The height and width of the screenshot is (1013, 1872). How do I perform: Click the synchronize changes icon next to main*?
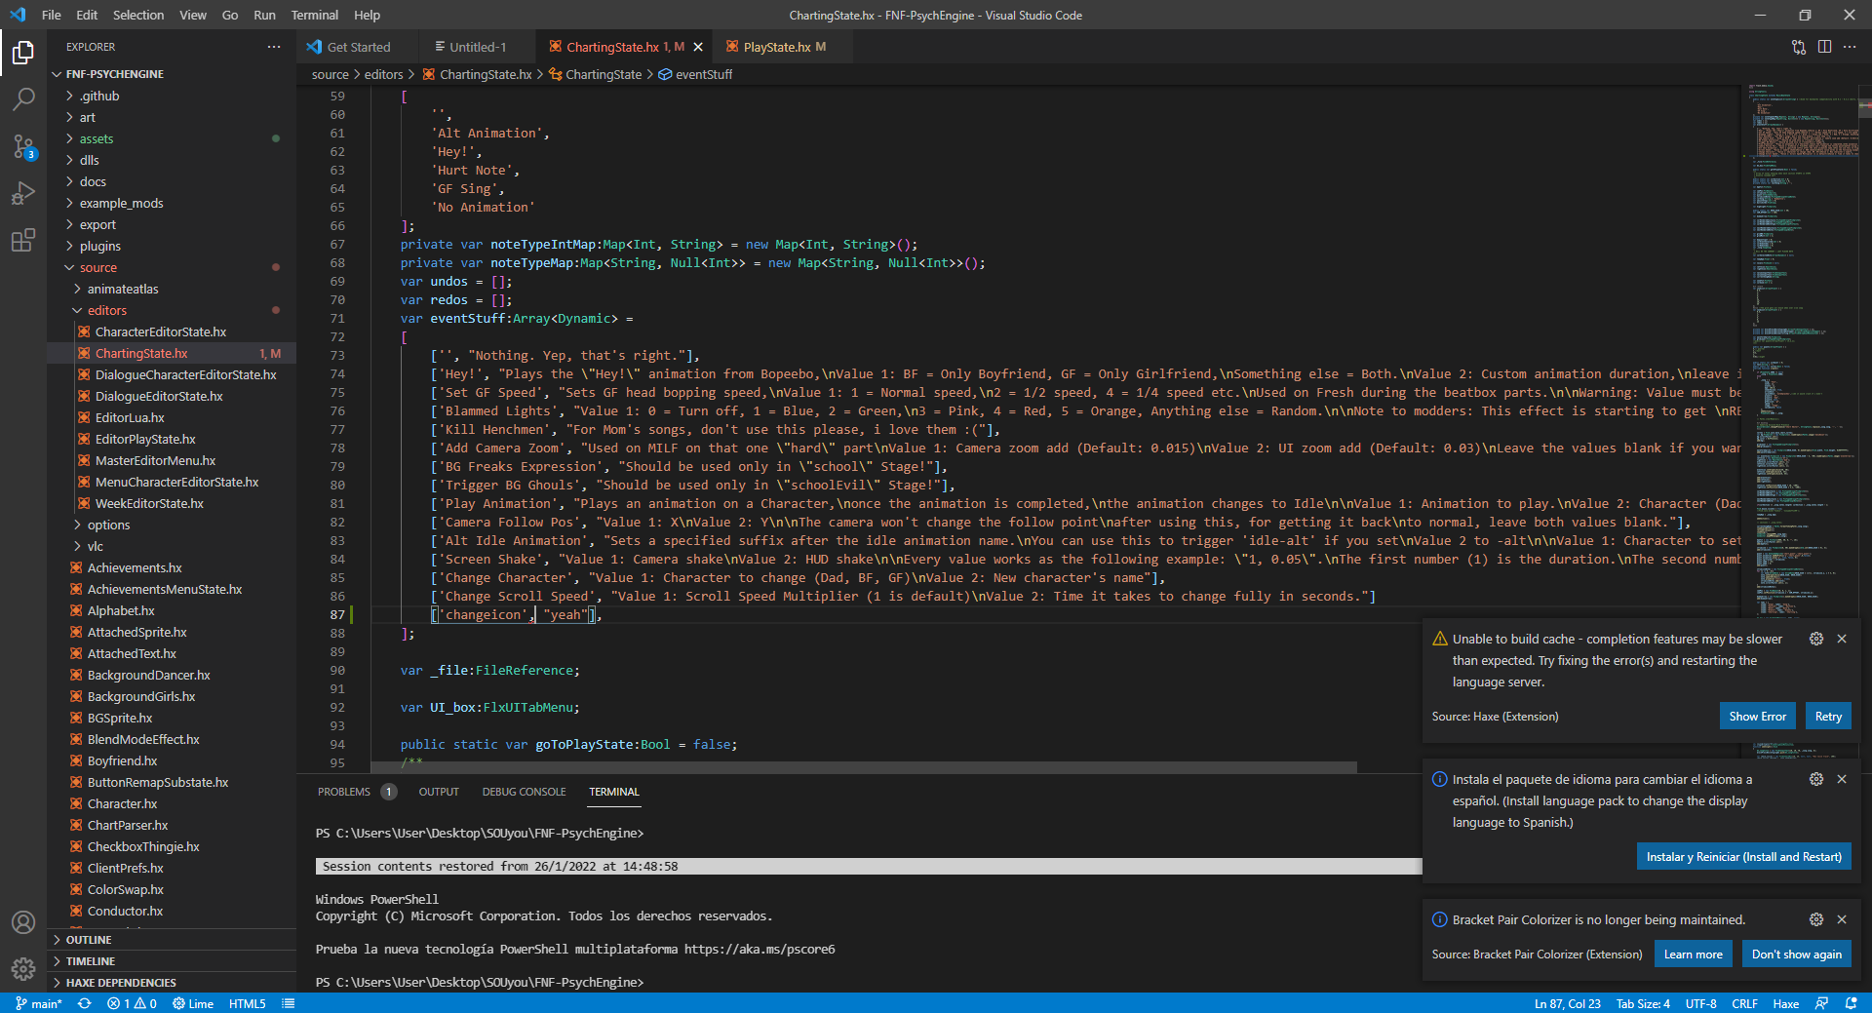point(85,1003)
